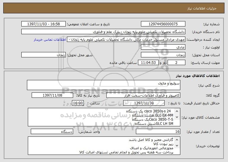
Task: Click the مهلت ارسال پاسخ label
Action: pos(205,63)
